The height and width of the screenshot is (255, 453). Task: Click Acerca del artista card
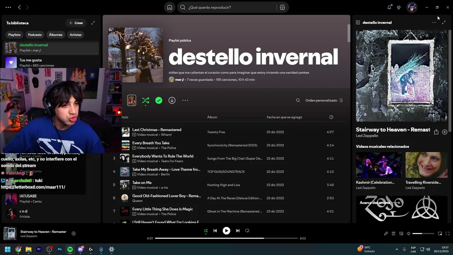(402, 209)
